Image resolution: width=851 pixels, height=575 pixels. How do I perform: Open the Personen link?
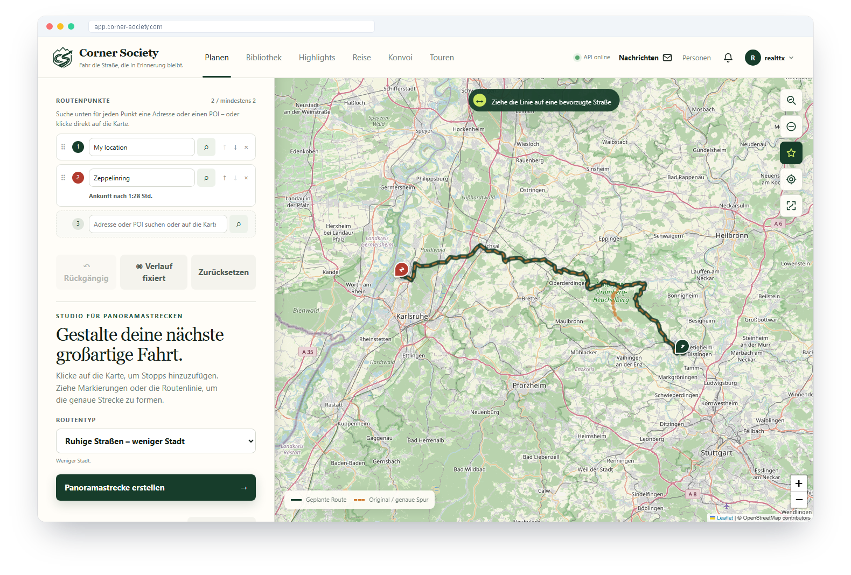(x=696, y=58)
